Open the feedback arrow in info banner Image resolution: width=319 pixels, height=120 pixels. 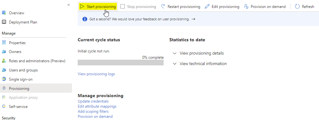(x=194, y=19)
